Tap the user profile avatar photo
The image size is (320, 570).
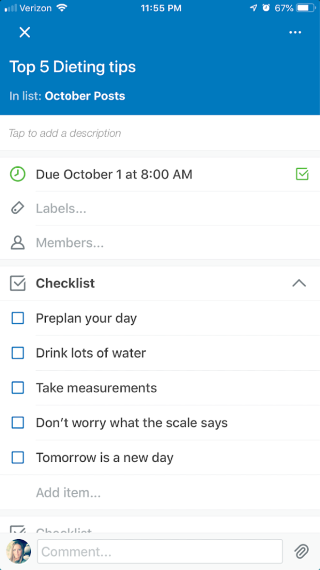pos(18,551)
